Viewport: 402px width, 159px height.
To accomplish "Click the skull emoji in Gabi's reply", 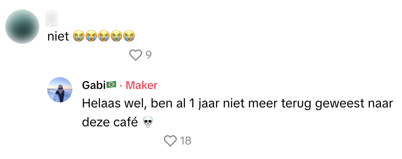I will [147, 122].
